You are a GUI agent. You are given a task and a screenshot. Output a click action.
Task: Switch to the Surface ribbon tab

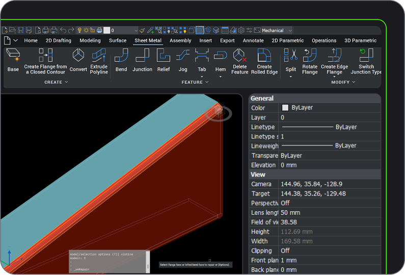118,41
